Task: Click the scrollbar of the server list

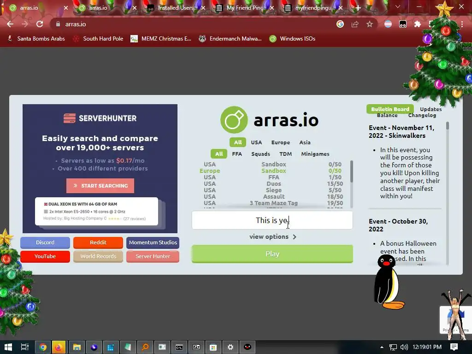Action: click(351, 171)
